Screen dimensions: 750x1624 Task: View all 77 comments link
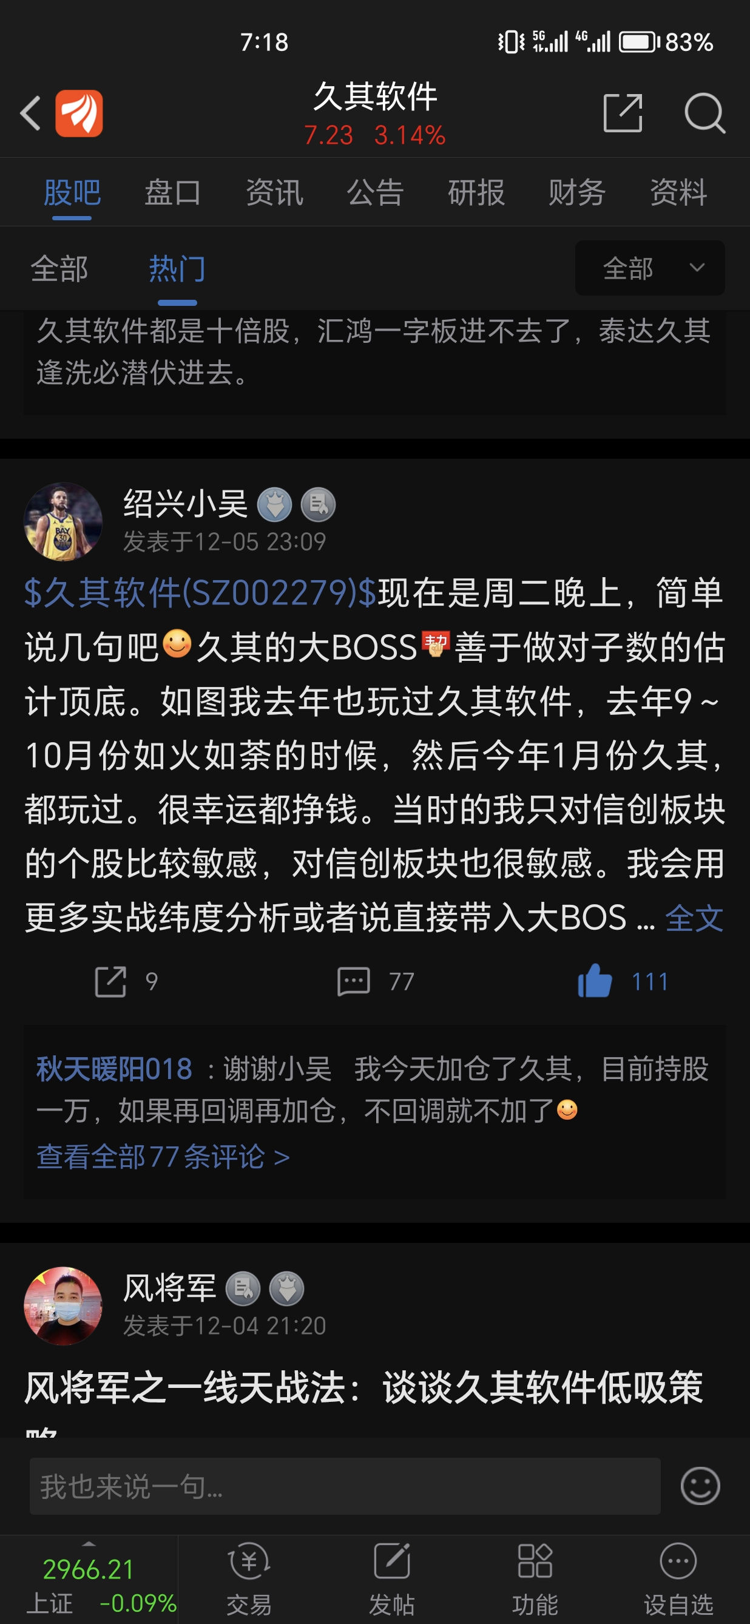pyautogui.click(x=163, y=1156)
